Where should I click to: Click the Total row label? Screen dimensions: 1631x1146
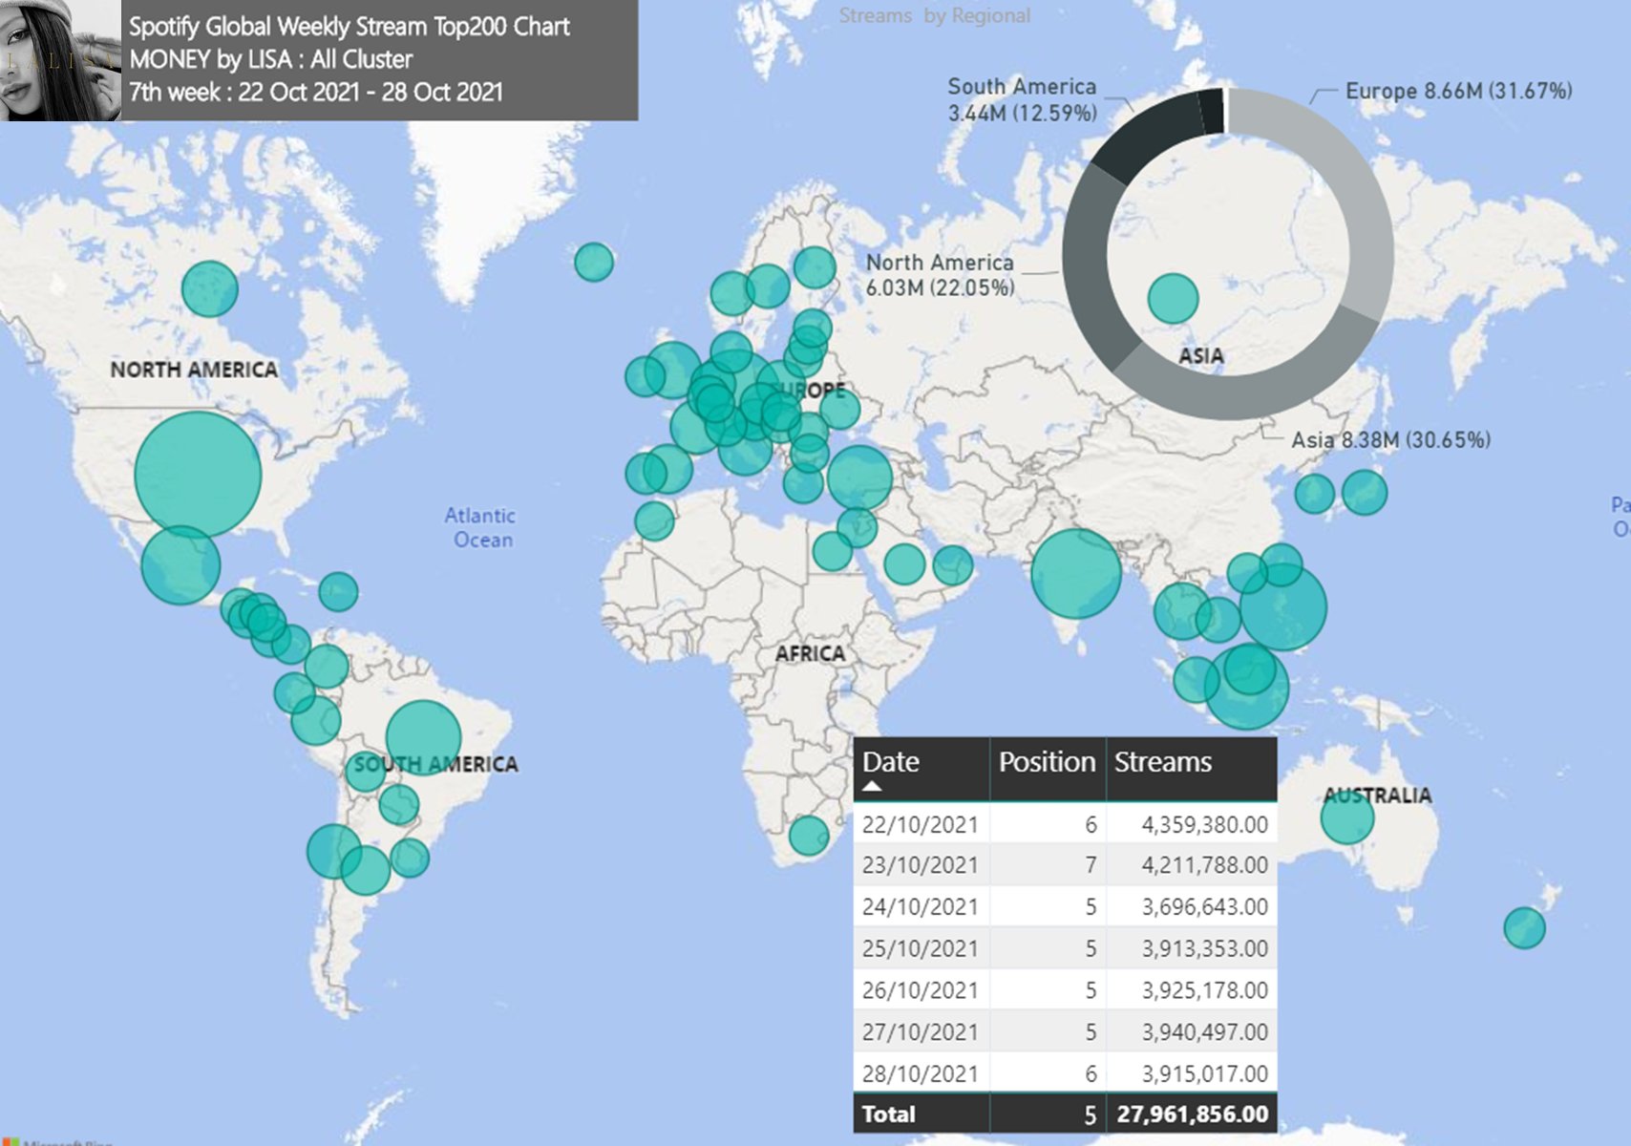click(889, 1114)
